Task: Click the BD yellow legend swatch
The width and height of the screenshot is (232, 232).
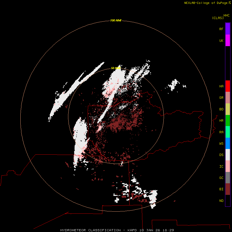Action: click(228, 109)
